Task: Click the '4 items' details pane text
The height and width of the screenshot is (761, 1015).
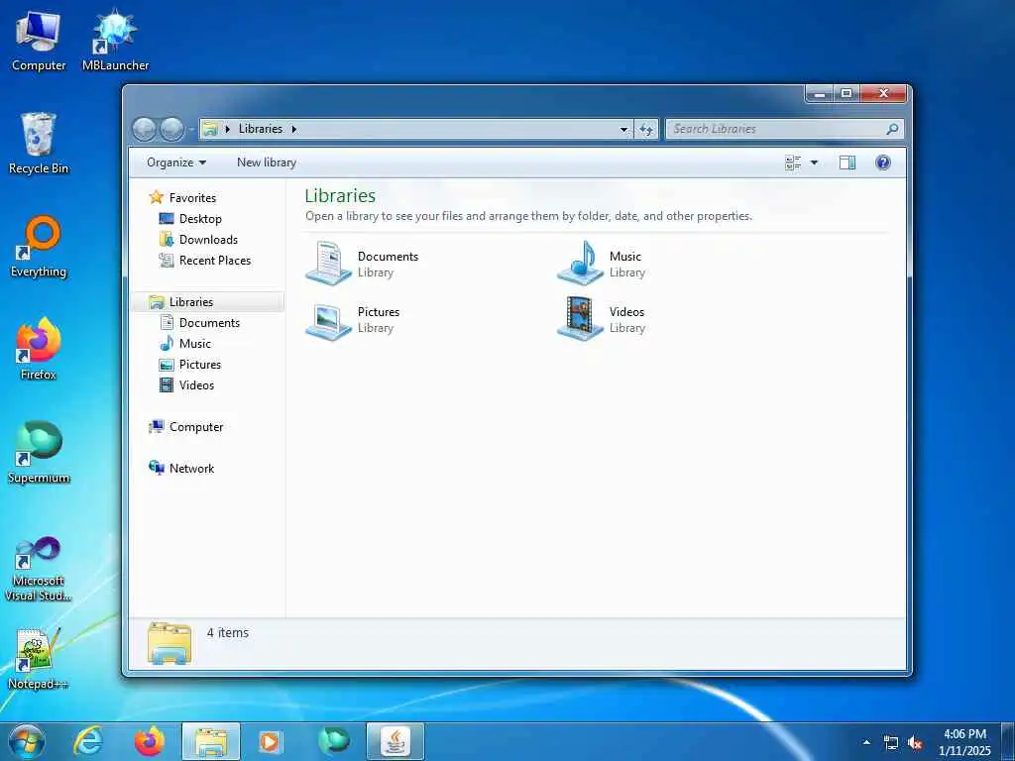Action: pyautogui.click(x=228, y=633)
